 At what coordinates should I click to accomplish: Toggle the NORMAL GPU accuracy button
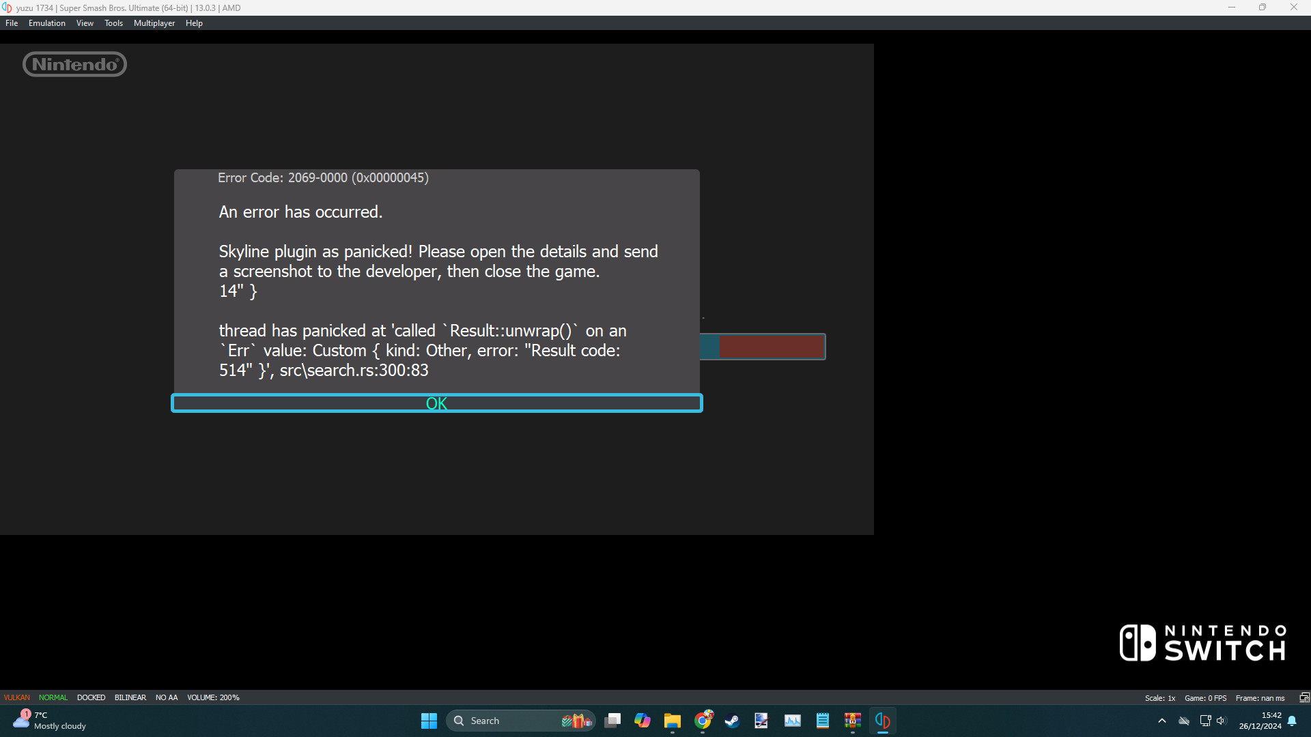click(53, 697)
